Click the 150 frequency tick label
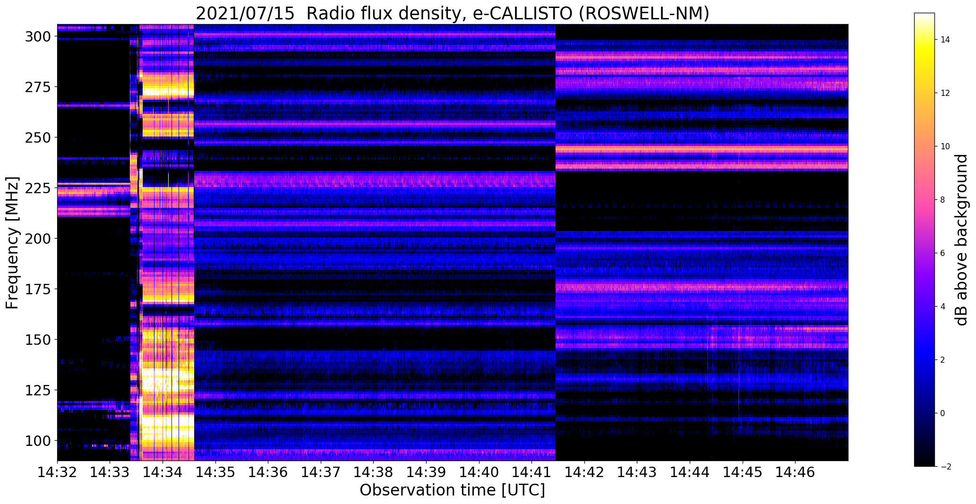The height and width of the screenshot is (504, 976). [x=38, y=340]
